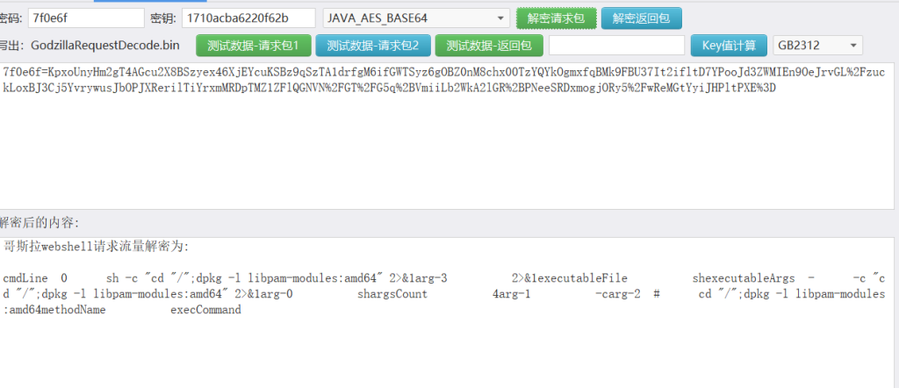
Task: Click the 密钥 label
Action: tap(162, 18)
